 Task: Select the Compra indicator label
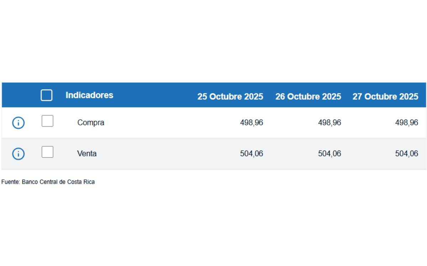click(91, 123)
